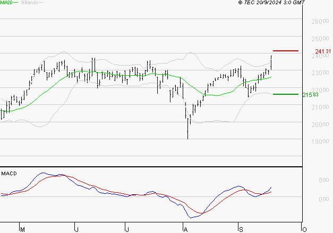Click the 241.31 resistance value label
The height and width of the screenshot is (233, 333).
323,51
